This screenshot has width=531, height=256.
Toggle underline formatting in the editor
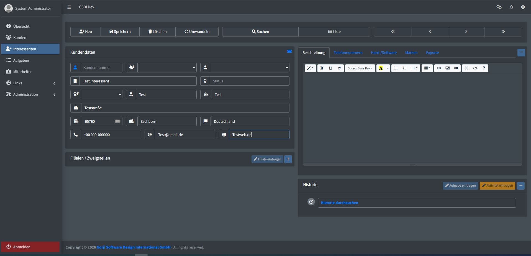point(330,68)
